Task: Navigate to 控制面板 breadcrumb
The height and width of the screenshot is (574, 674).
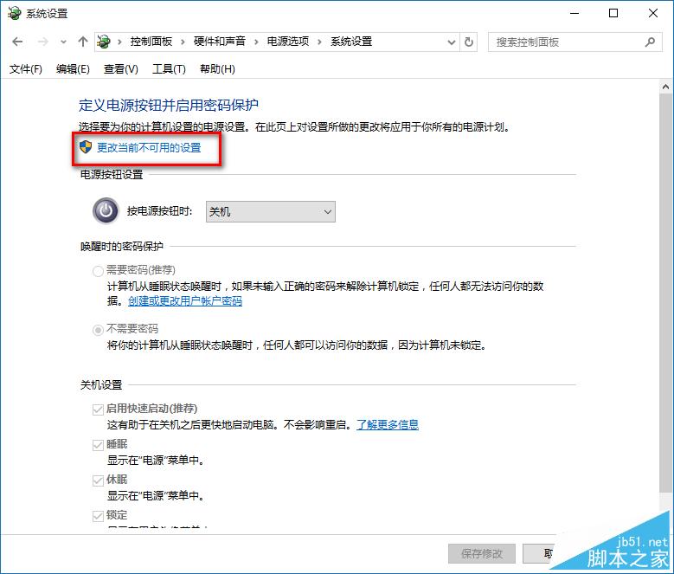Action: pyautogui.click(x=151, y=42)
